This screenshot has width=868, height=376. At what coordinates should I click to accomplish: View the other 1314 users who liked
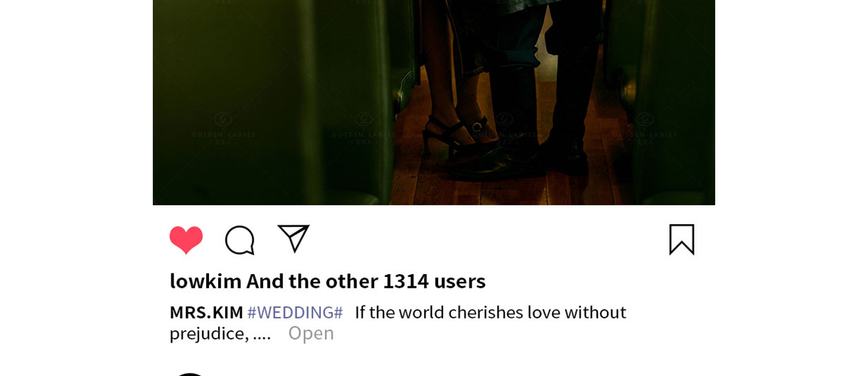[366, 281]
